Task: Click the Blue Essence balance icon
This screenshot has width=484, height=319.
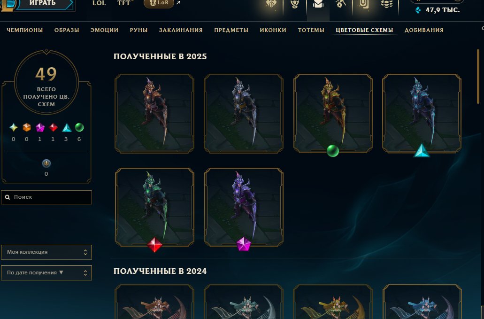Action: (418, 10)
